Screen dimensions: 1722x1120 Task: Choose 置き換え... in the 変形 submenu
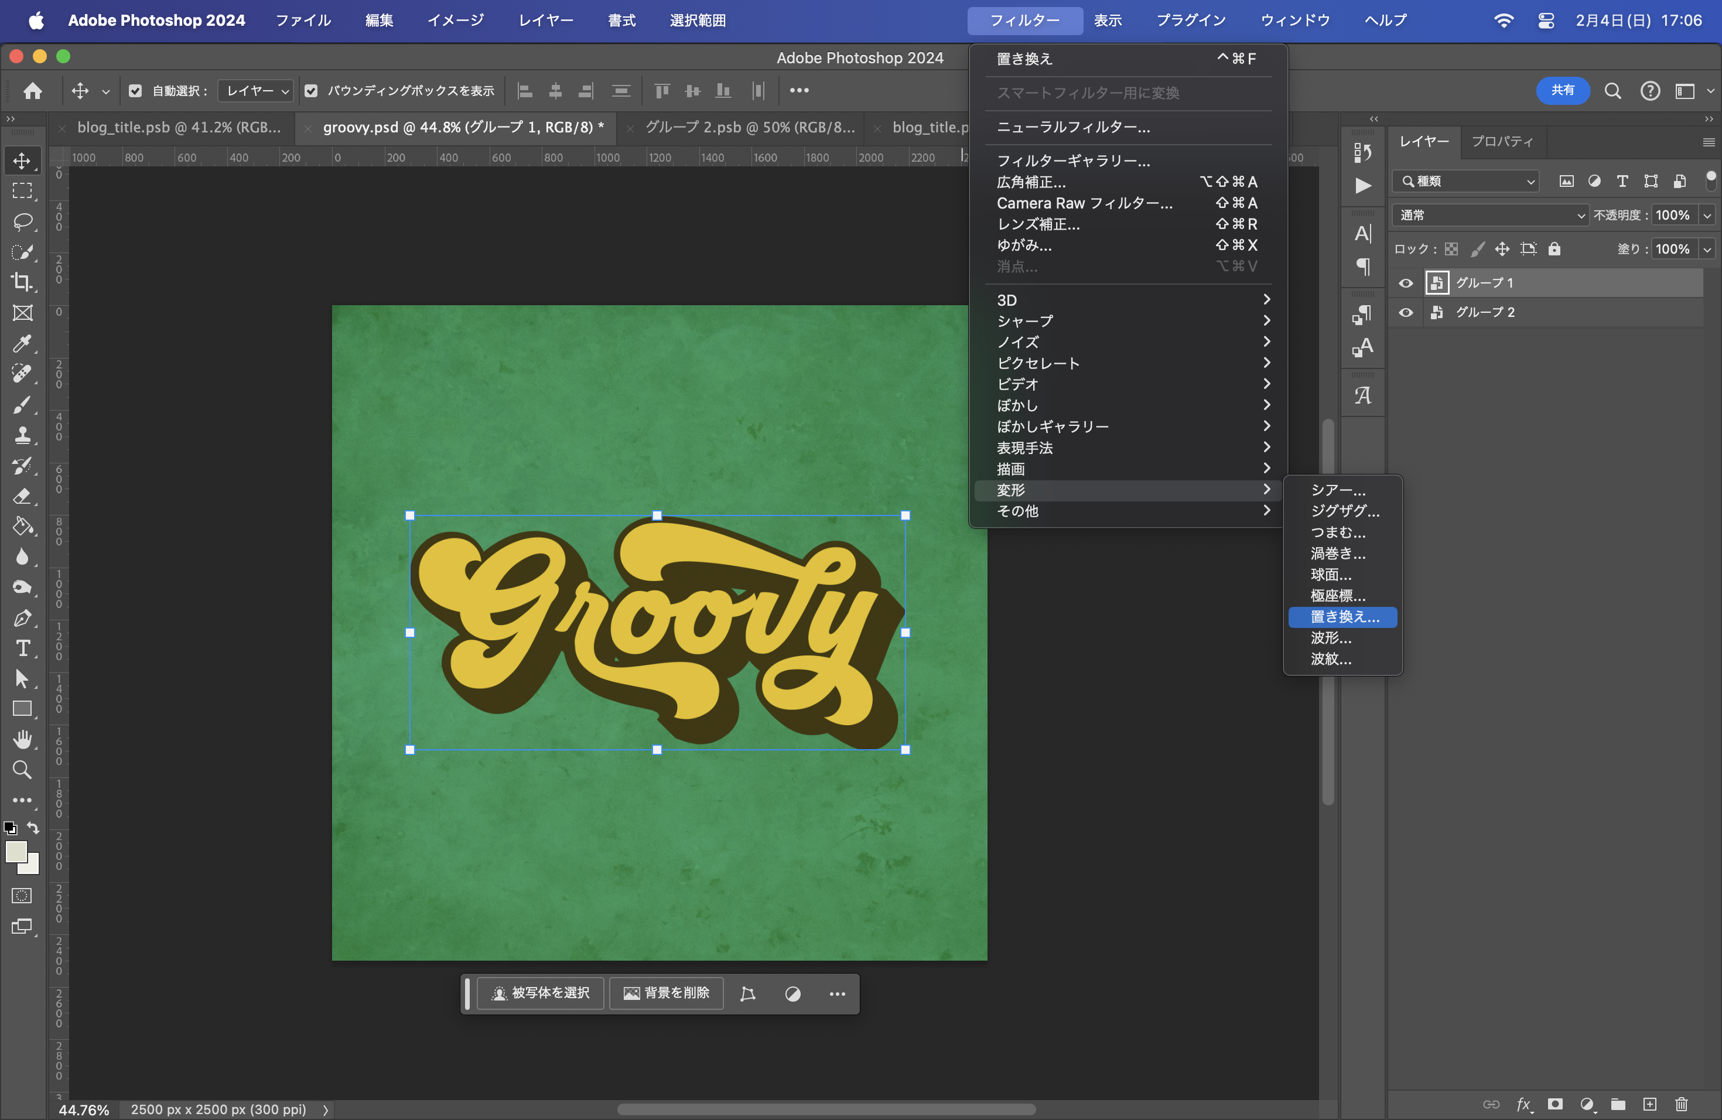point(1344,617)
